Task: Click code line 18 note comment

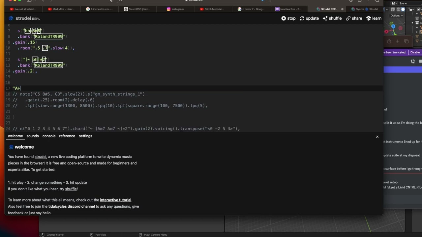Action: pos(79,94)
